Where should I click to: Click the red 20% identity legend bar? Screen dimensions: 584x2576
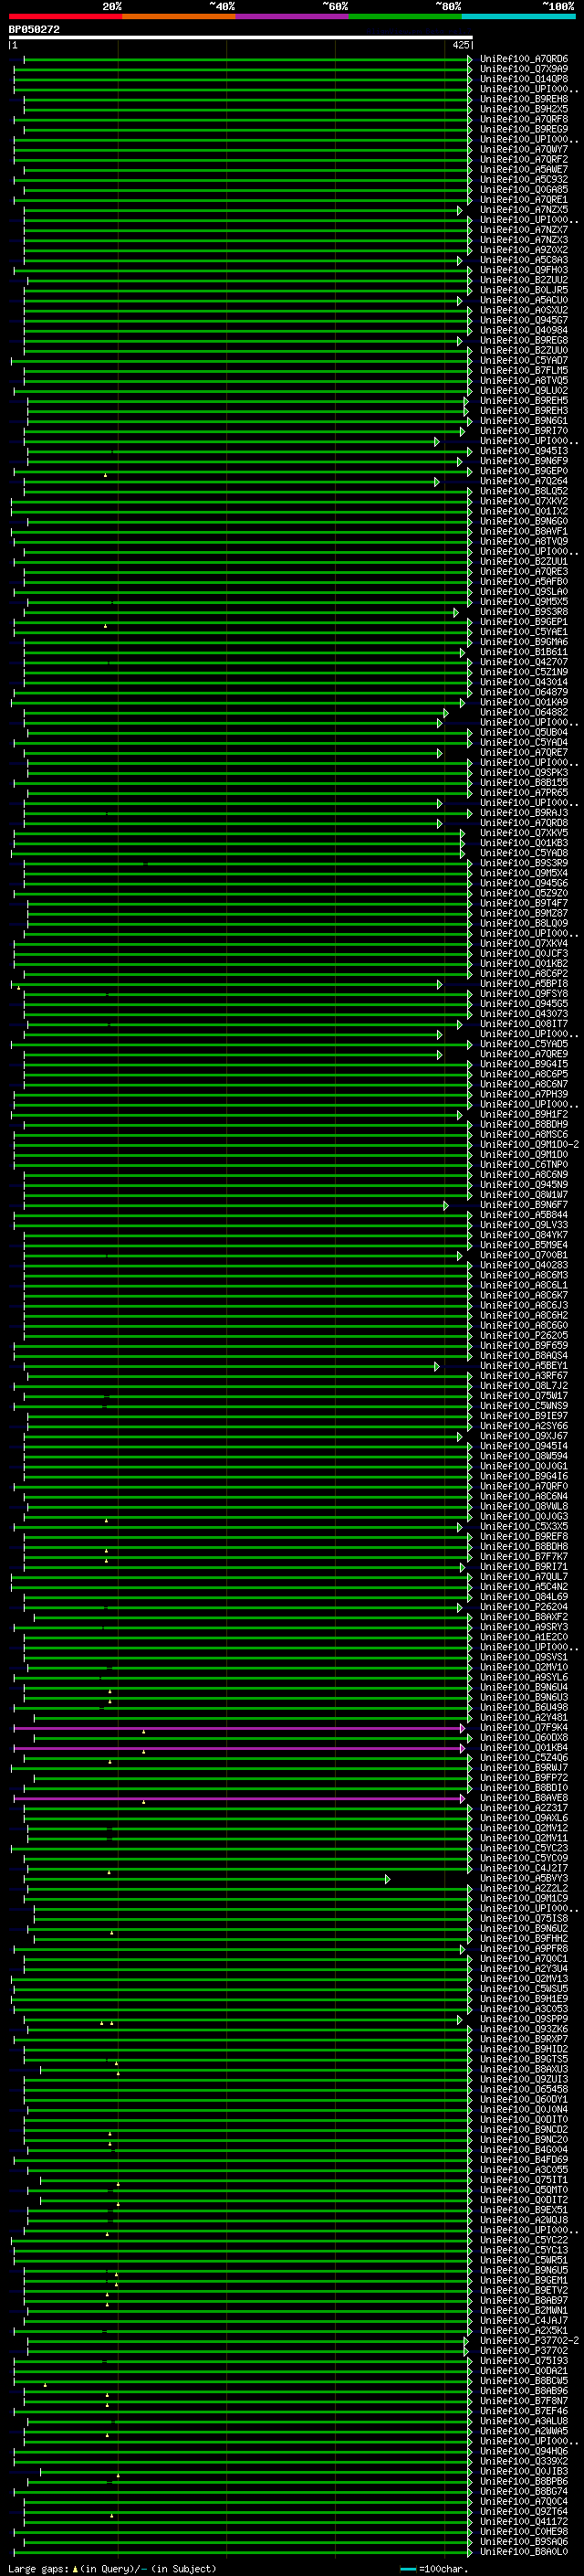[x=65, y=16]
